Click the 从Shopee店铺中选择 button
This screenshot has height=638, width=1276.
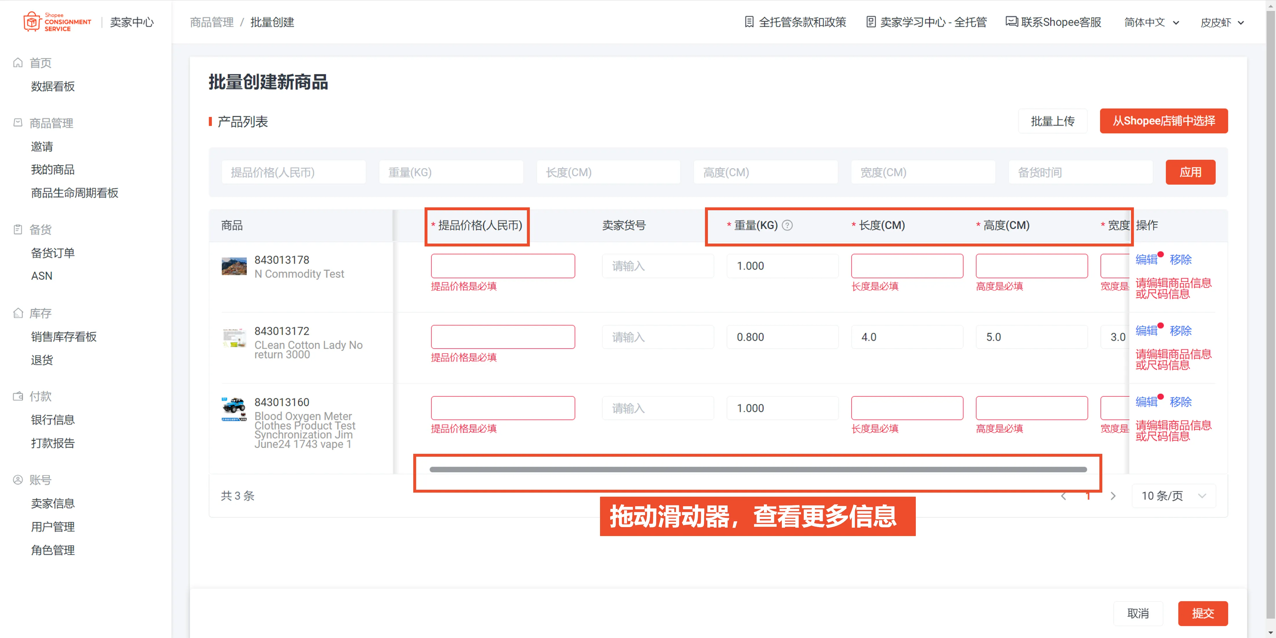click(x=1163, y=121)
